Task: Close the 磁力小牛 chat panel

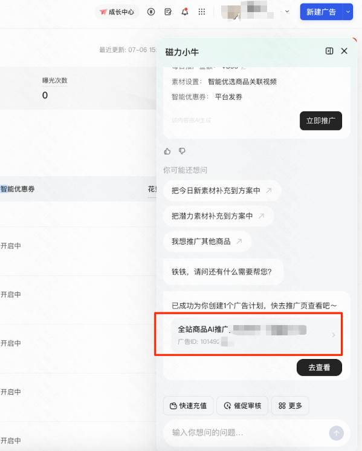Action: coord(344,51)
